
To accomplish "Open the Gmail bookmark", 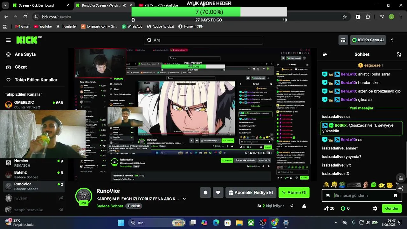I will 22,26.
